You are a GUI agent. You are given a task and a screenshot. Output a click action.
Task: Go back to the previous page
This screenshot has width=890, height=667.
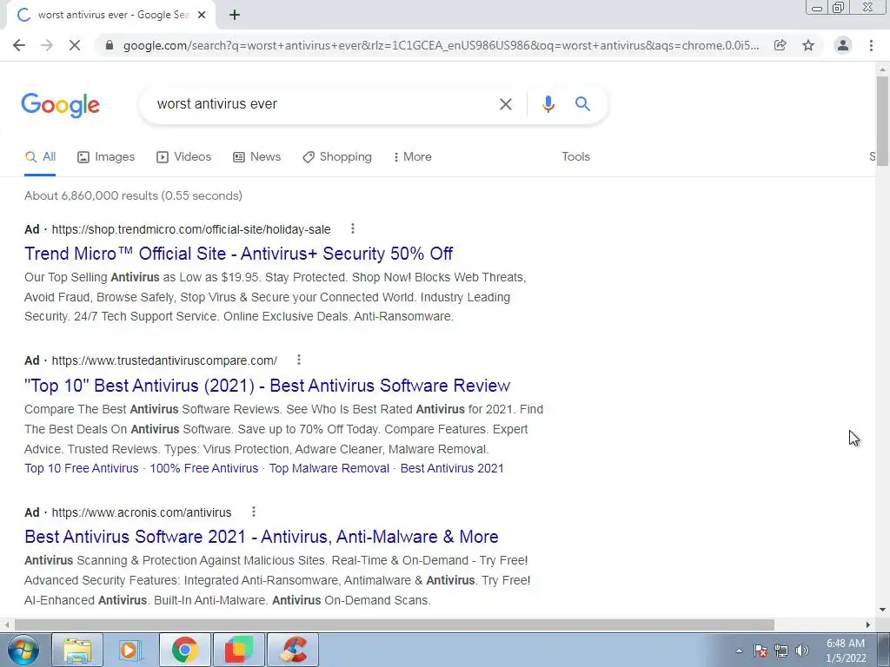click(19, 45)
